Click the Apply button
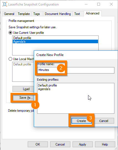The width and height of the screenshot is (118, 150). (83, 144)
